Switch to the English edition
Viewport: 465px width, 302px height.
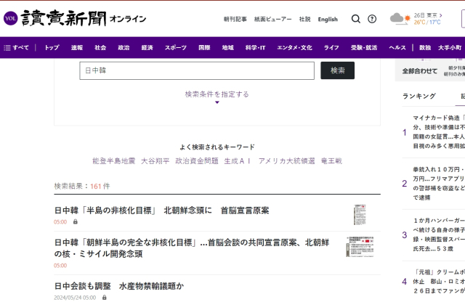point(328,20)
